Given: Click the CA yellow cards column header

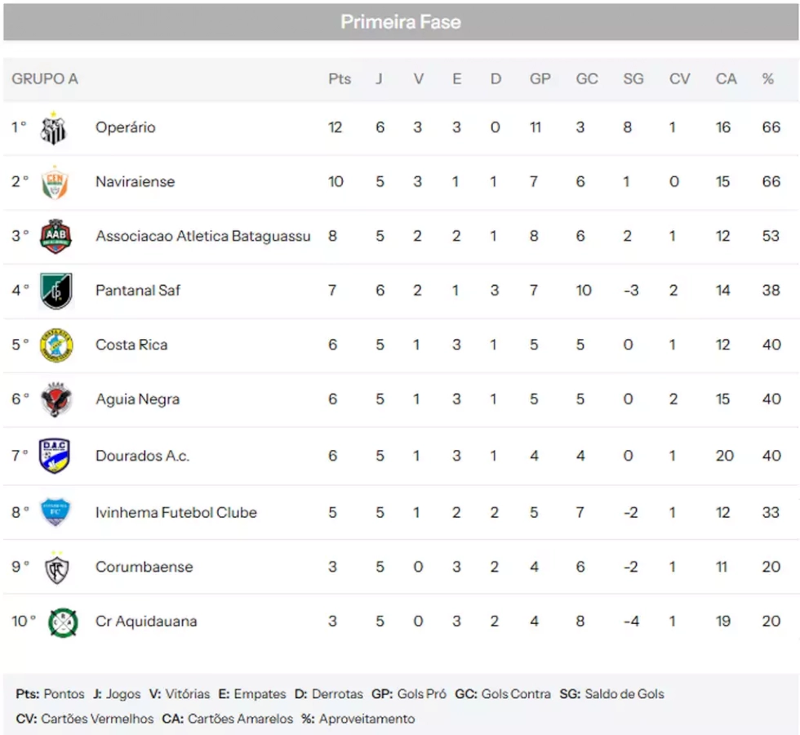Looking at the screenshot, I should coord(726,79).
